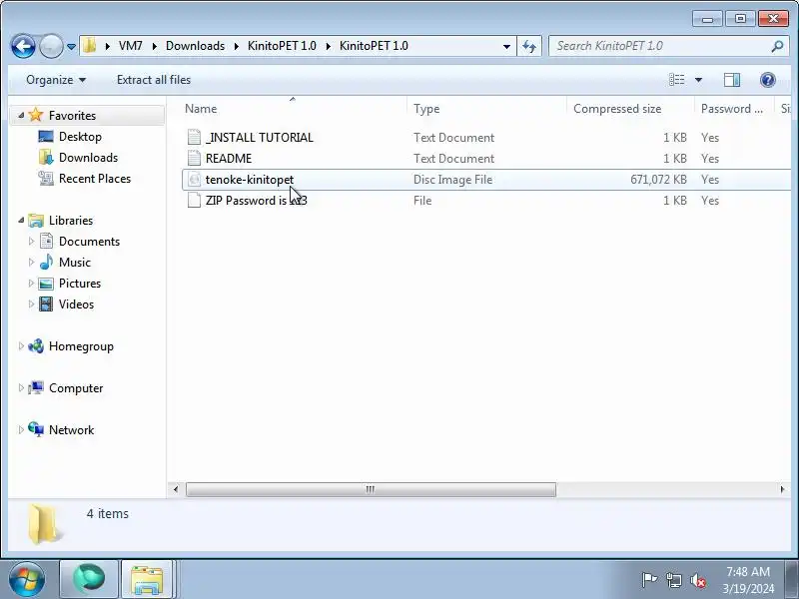Screen dimensions: 799x599
Task: Expand the Videos library node
Action: pyautogui.click(x=31, y=303)
